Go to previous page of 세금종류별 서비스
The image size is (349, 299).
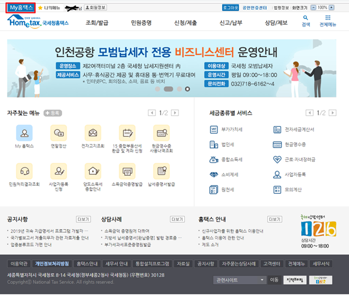click(310, 113)
